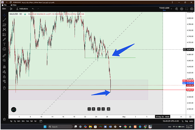The height and width of the screenshot is (130, 195).
Task: Open time axis settings gear icon
Action: [x=190, y=117]
